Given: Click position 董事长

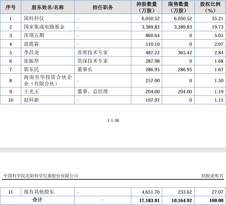Looking at the screenshot, I should coord(85,70).
